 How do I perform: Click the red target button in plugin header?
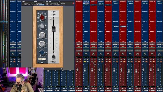pyautogui.click(x=73, y=3)
